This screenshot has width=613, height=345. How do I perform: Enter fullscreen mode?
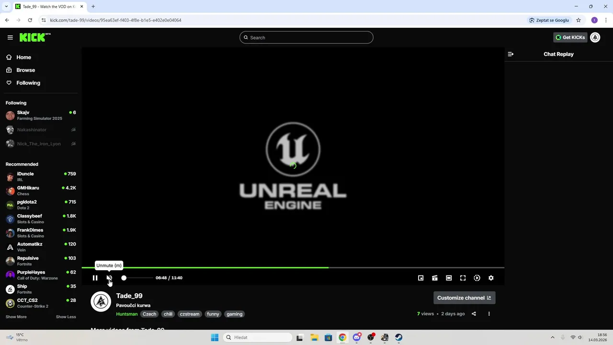coord(463,278)
